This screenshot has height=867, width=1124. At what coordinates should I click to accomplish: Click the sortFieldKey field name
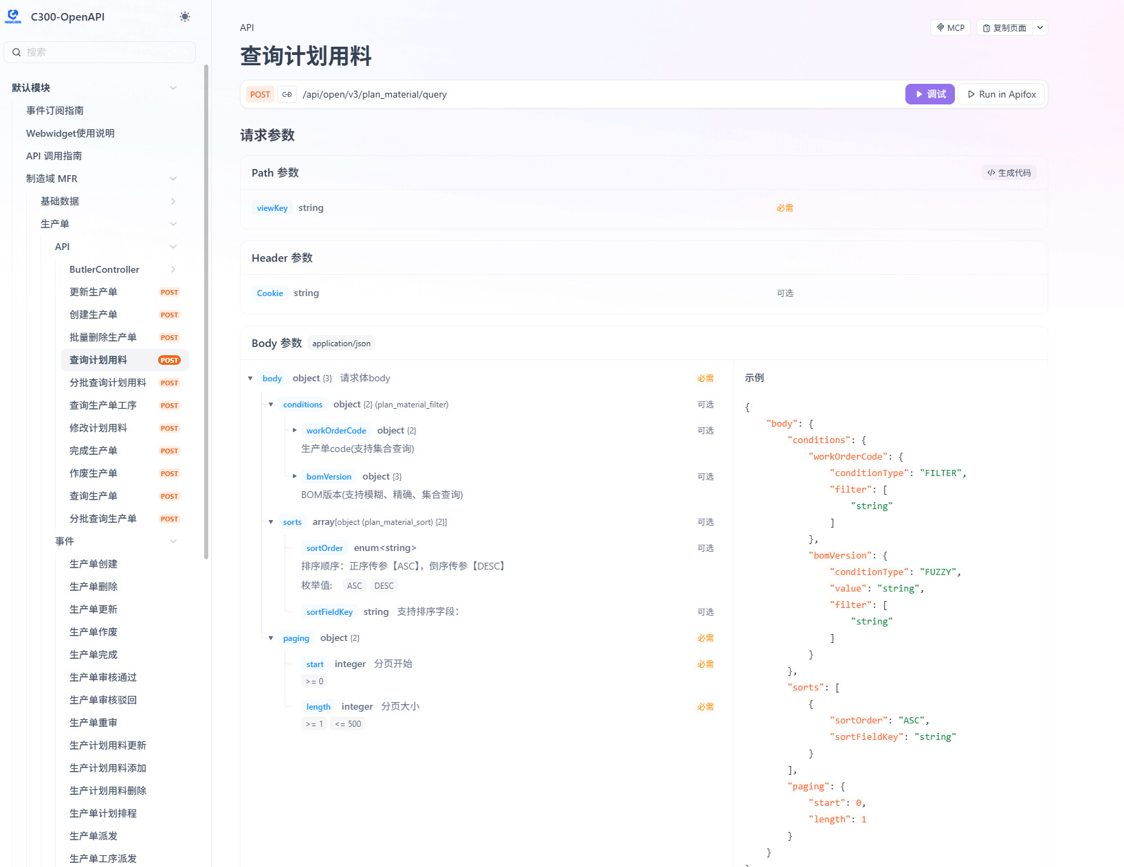(x=329, y=612)
